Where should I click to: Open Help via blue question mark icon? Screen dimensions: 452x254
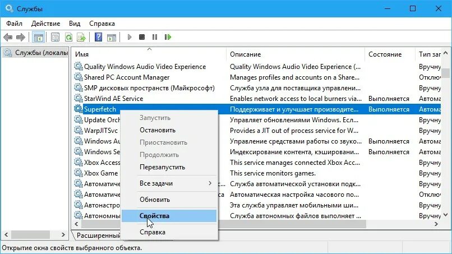coord(98,37)
